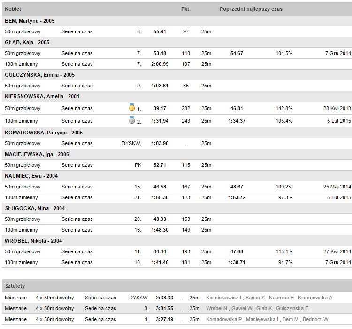Click WRÓBEL, Nikola - 2004 name
Image resolution: width=352 pixels, height=329 pixels.
coord(33,241)
